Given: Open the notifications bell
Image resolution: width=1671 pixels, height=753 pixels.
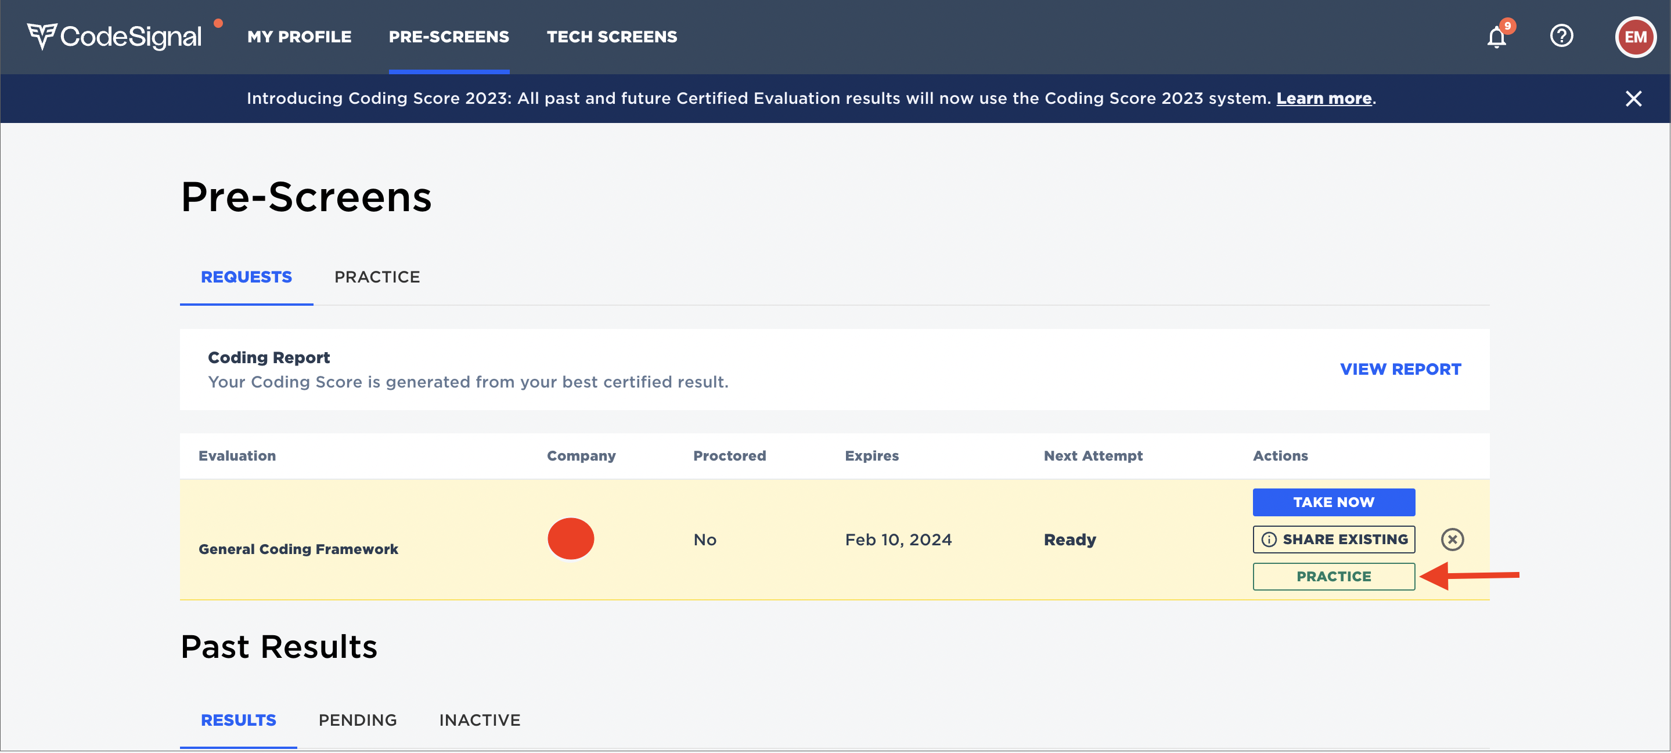Looking at the screenshot, I should [x=1496, y=37].
